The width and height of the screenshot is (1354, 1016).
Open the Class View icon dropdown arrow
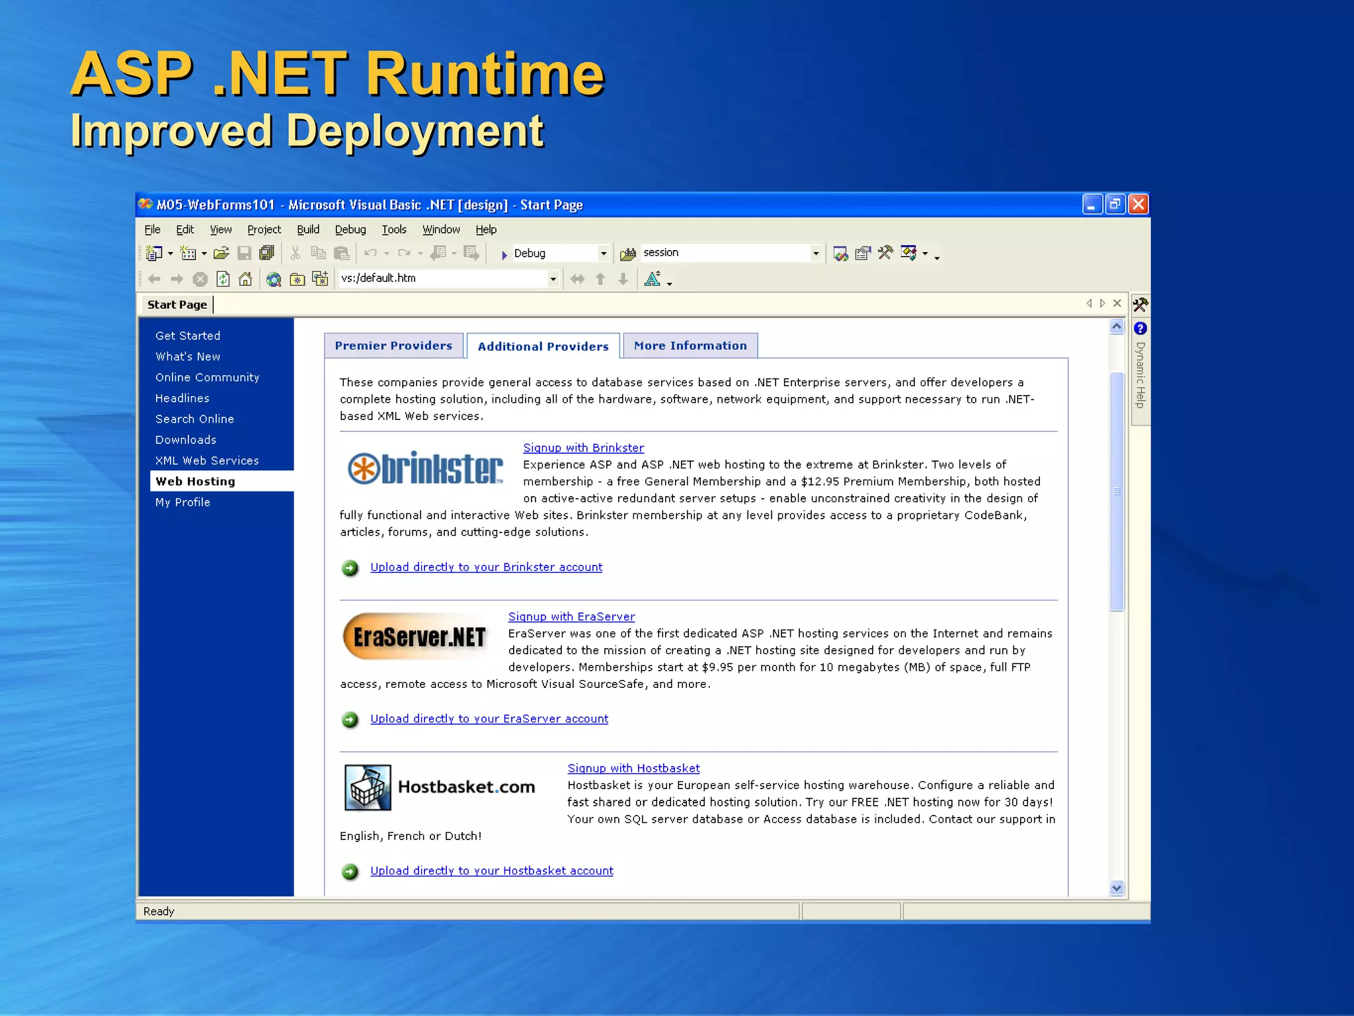pos(925,254)
